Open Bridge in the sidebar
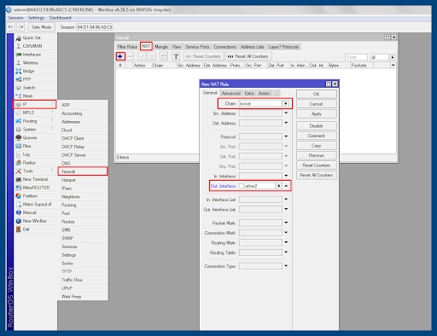This screenshot has height=336, width=437. pyautogui.click(x=28, y=71)
